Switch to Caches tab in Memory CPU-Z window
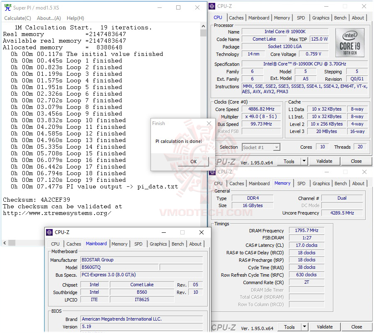This screenshot has height=333, width=374. point(237,183)
